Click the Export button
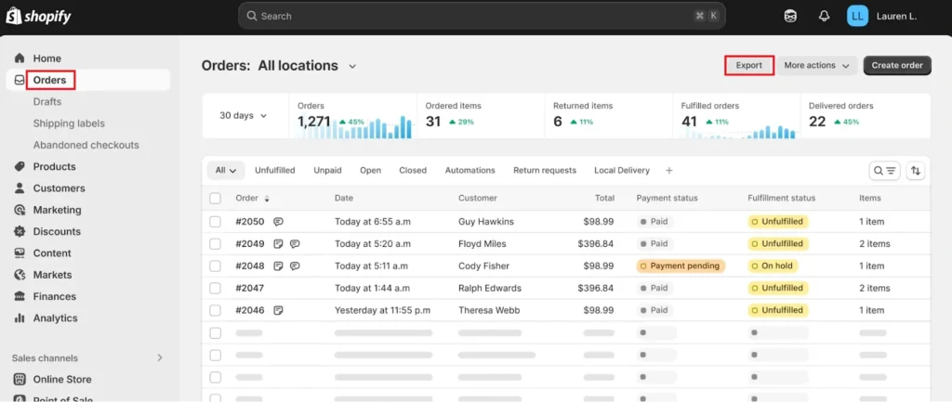This screenshot has height=402, width=952. click(748, 66)
